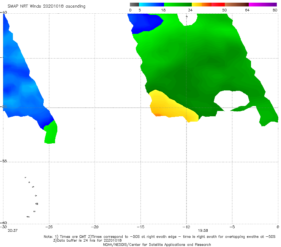
Task: Click the 'Times are GMT' note line
Action: point(159,237)
